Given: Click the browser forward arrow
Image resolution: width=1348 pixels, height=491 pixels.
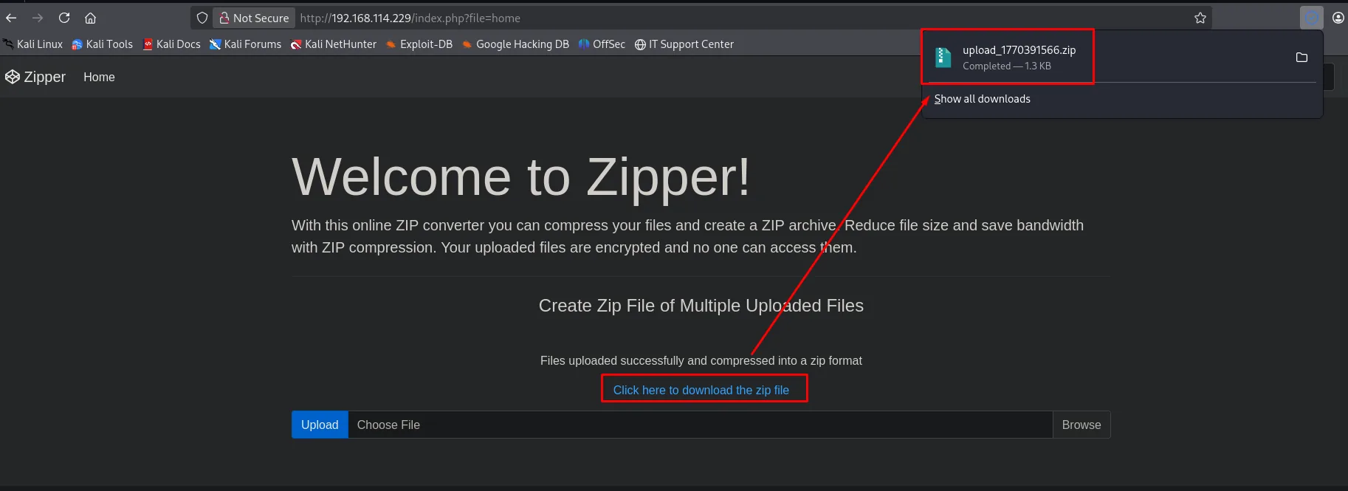Looking at the screenshot, I should [38, 18].
